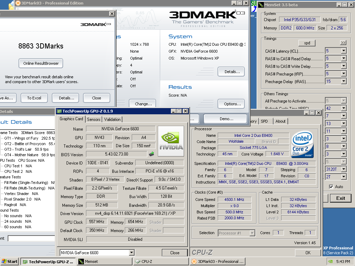Switch to Memset in the taskbar
The width and height of the screenshot is (355, 266).
click(104, 262)
